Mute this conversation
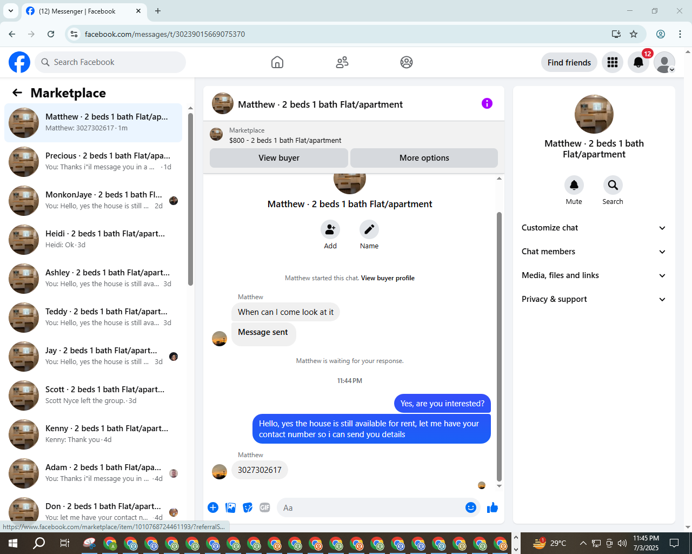This screenshot has height=554, width=692. pyautogui.click(x=574, y=185)
